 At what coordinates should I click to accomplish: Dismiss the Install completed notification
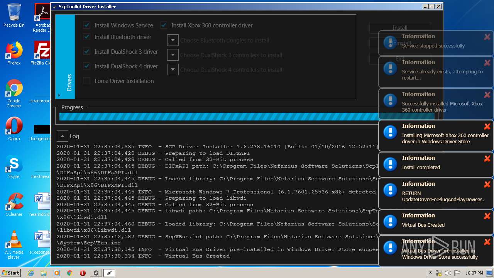487,159
